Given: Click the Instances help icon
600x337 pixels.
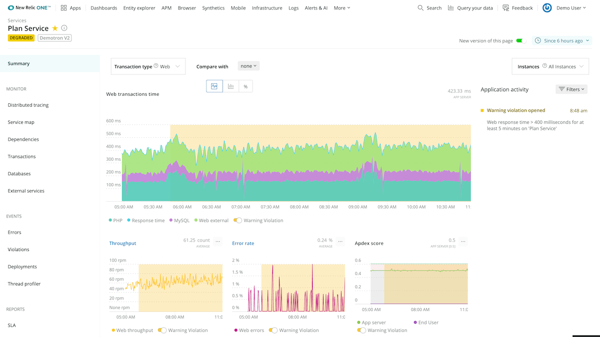Looking at the screenshot, I should tap(544, 66).
